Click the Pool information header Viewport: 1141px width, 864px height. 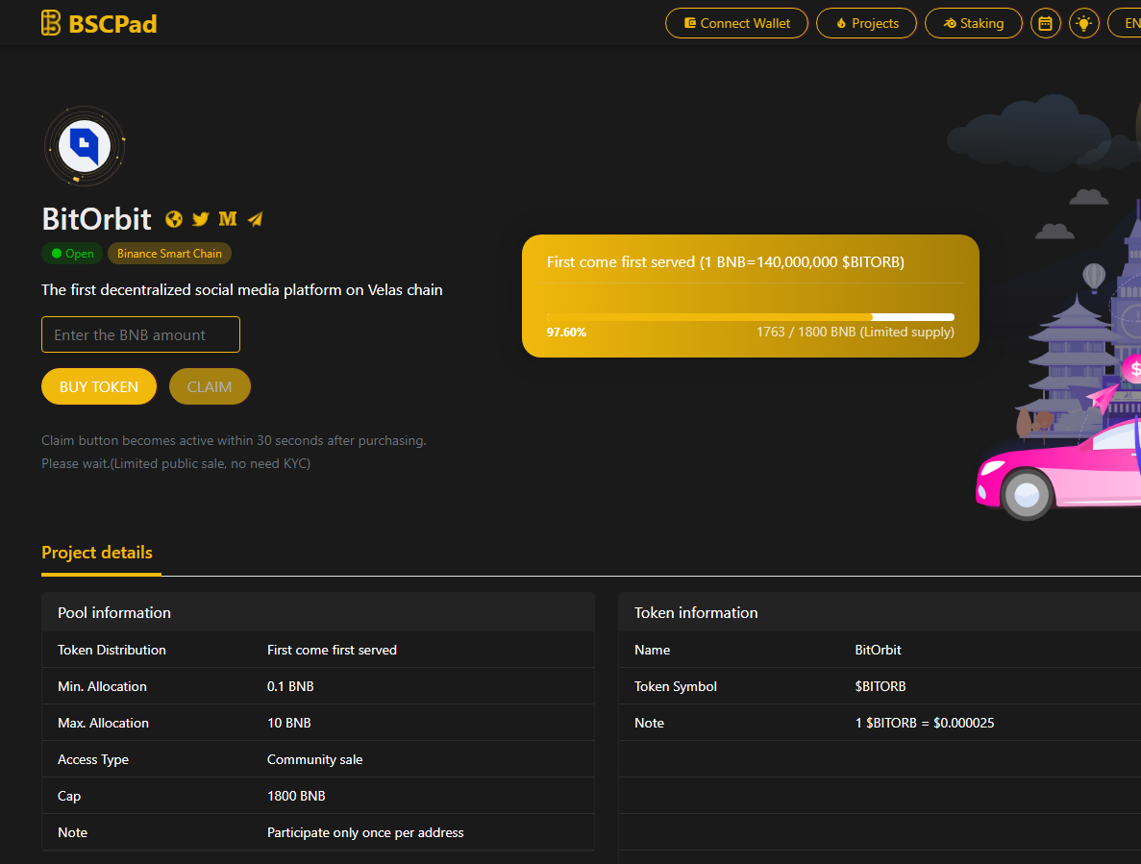click(x=318, y=612)
